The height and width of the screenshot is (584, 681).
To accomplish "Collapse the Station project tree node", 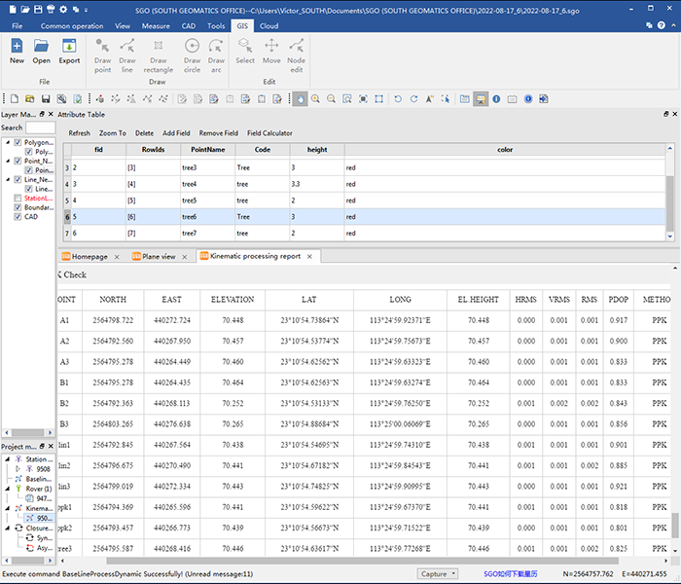I will coord(8,458).
